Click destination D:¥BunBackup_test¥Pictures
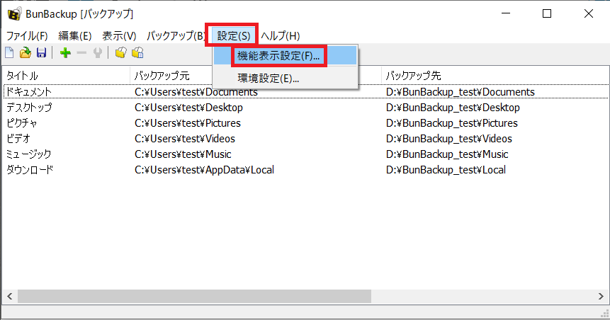The image size is (610, 320). pos(452,123)
